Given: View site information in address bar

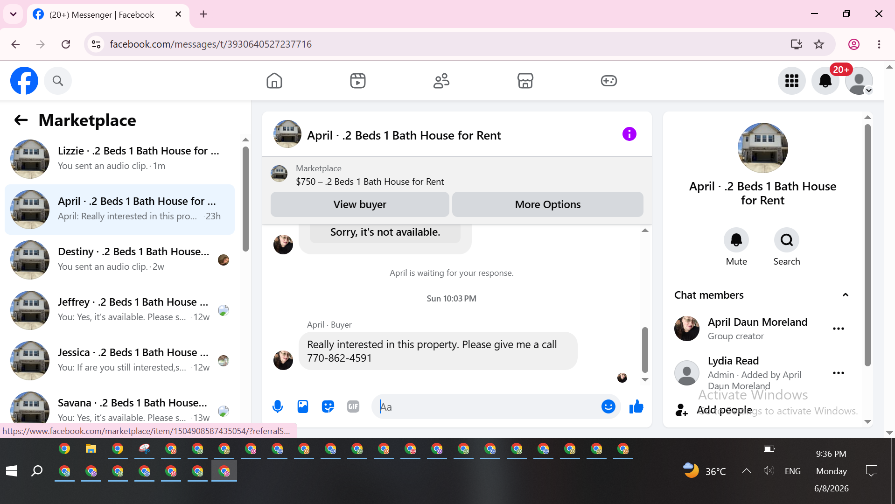Looking at the screenshot, I should (96, 44).
